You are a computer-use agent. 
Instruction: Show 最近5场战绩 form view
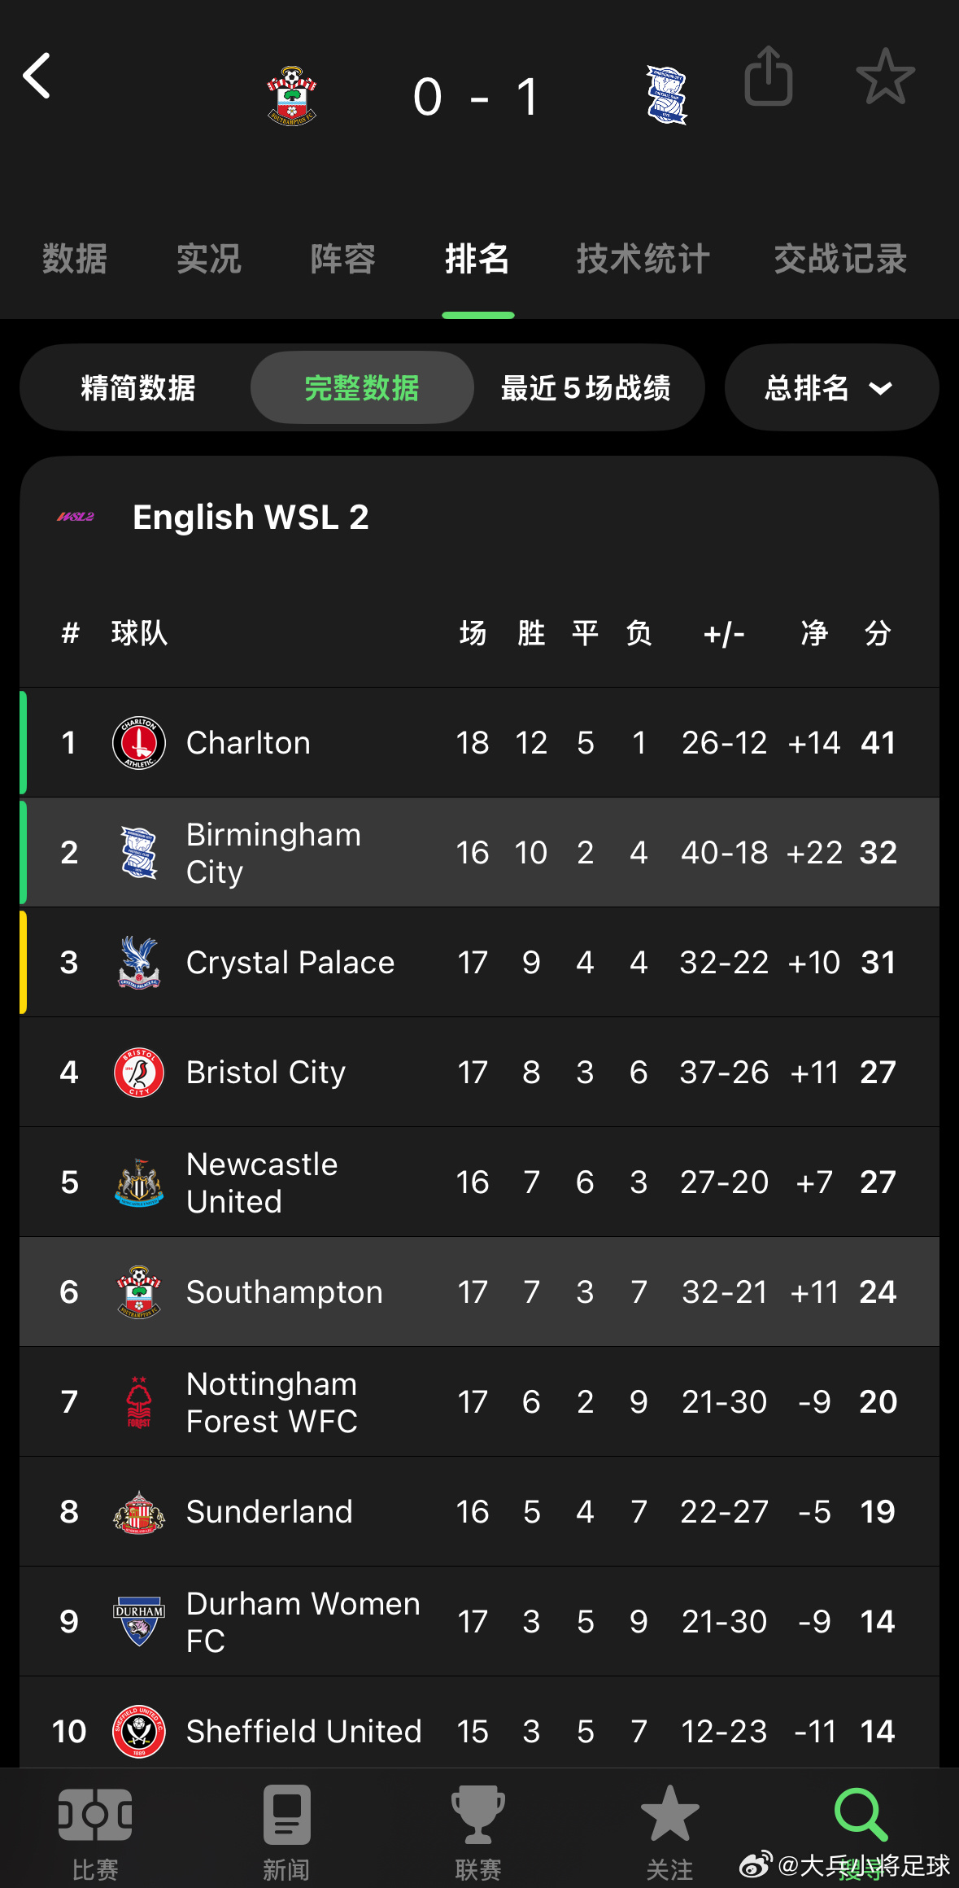[586, 388]
